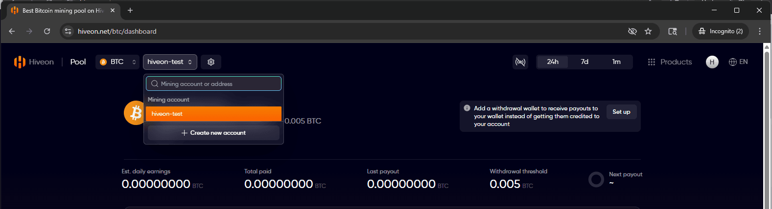772x209 pixels.
Task: Click the browser back arrow
Action: click(x=12, y=31)
